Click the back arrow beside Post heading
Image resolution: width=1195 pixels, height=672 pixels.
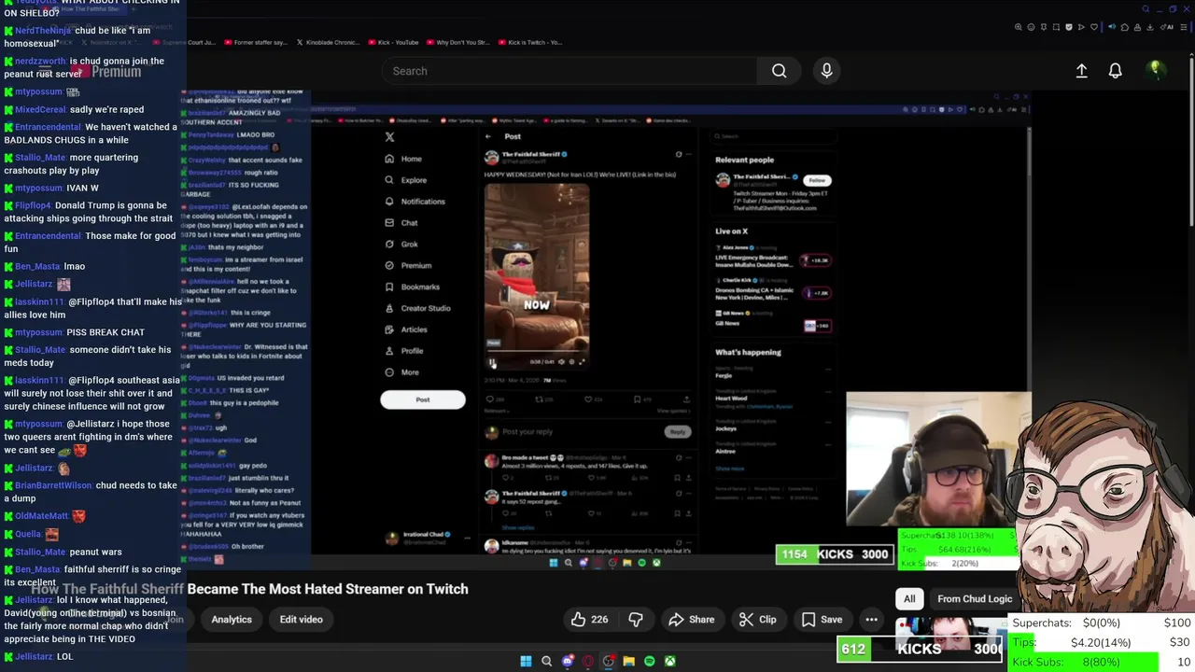pos(488,137)
